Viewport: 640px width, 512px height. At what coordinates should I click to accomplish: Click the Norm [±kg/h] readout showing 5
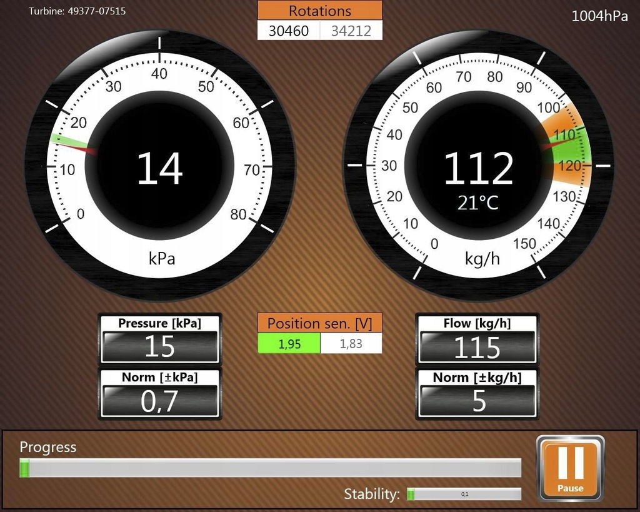click(477, 401)
